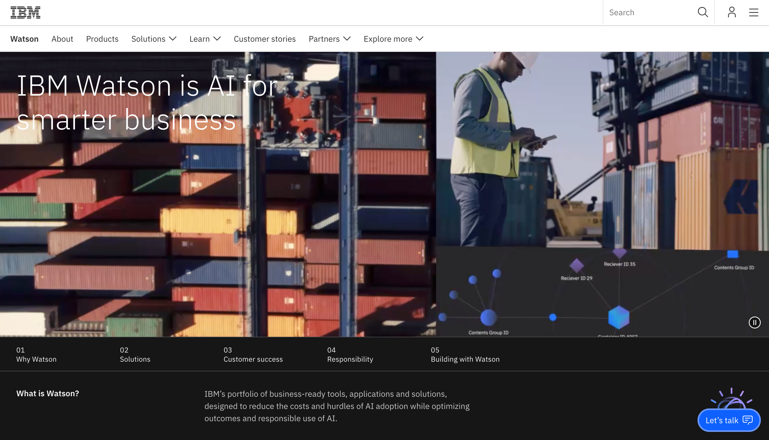Click the Let's talk chat button
This screenshot has height=440, width=769.
coord(729,420)
